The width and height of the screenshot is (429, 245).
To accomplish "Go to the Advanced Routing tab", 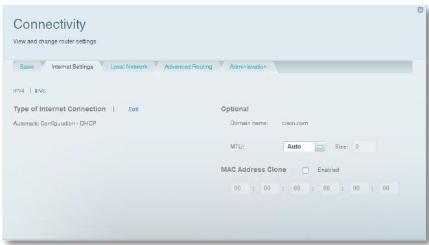I will pyautogui.click(x=188, y=67).
